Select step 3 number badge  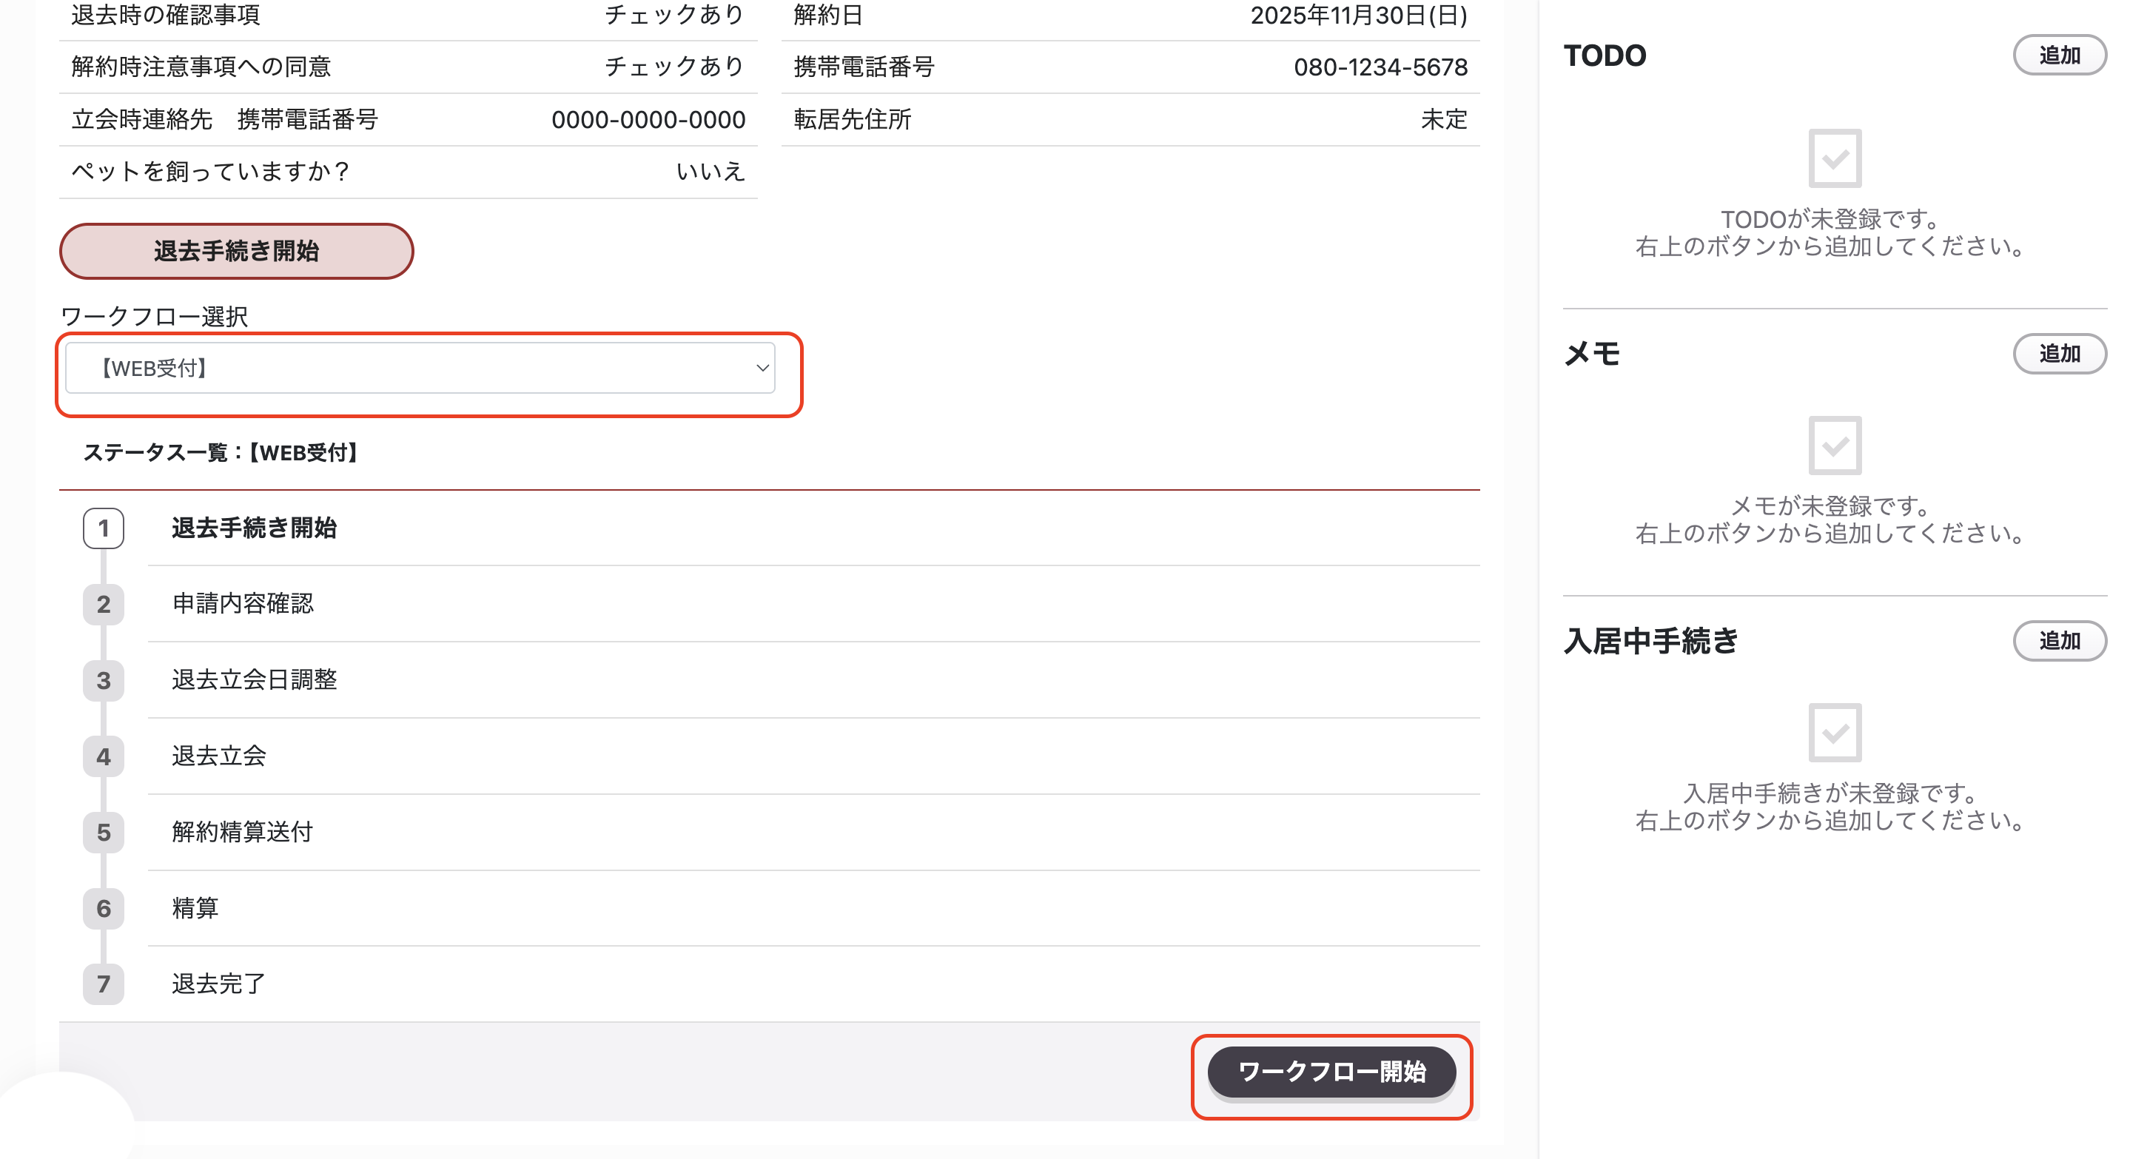(104, 680)
